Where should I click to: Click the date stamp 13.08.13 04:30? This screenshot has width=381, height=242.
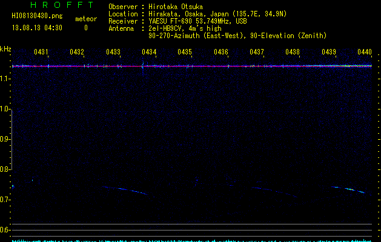click(x=37, y=28)
